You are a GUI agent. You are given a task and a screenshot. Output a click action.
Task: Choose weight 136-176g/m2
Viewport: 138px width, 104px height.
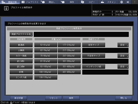coord(46,77)
